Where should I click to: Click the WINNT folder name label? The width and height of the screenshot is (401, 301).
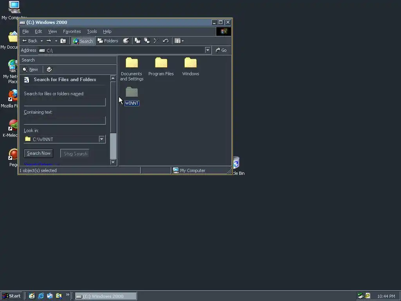pos(132,103)
